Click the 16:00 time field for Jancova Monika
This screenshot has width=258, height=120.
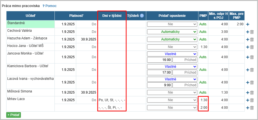tap(159, 60)
